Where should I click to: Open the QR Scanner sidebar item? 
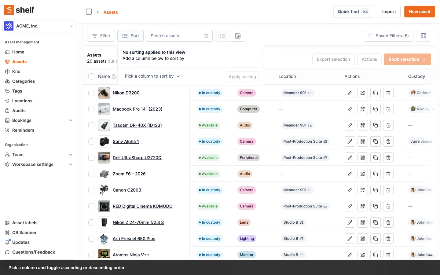[x=24, y=233]
